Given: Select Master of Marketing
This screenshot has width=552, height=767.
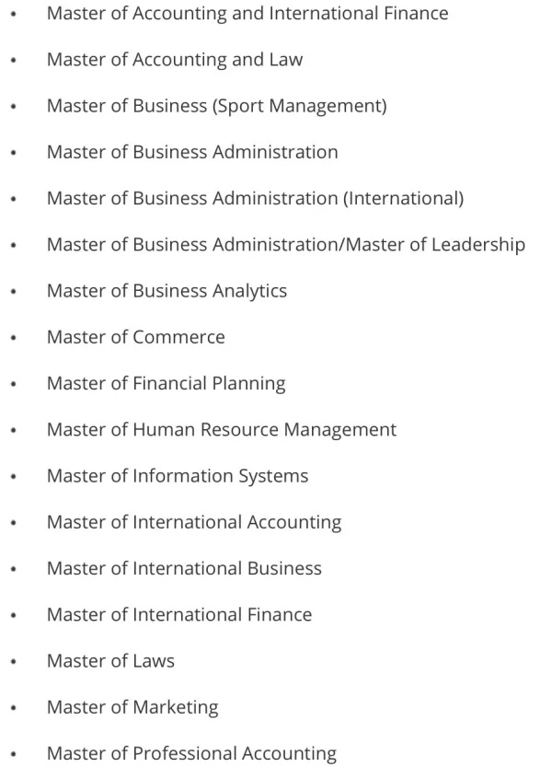Looking at the screenshot, I should click(132, 707).
